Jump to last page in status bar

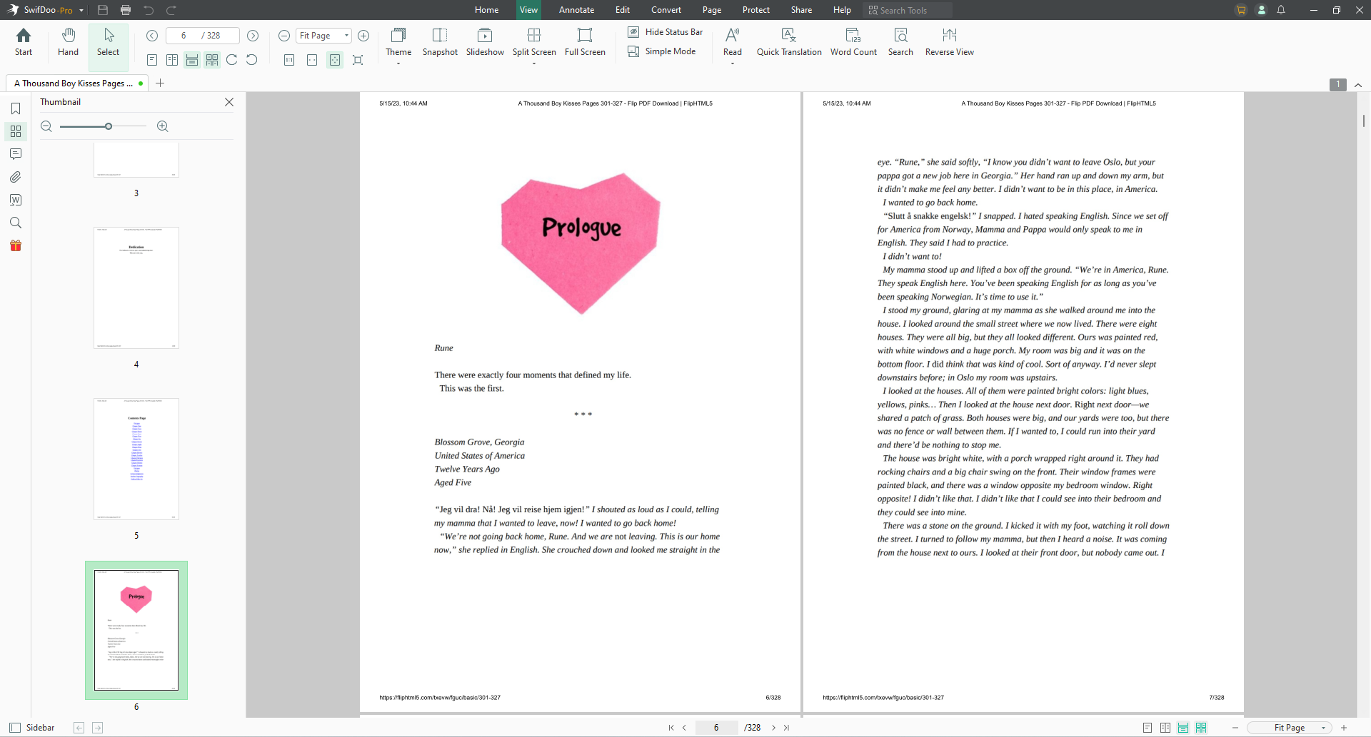786,728
